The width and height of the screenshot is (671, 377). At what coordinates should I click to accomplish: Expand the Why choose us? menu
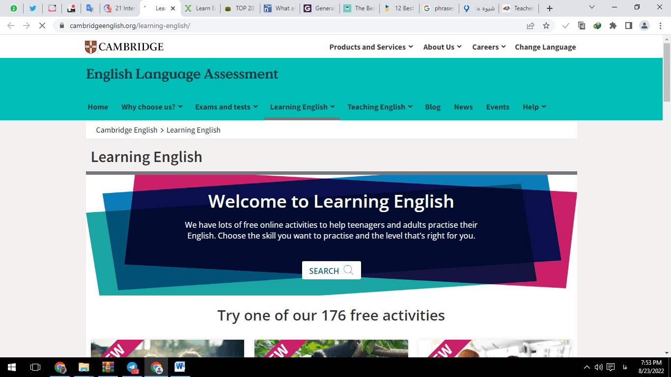(152, 107)
